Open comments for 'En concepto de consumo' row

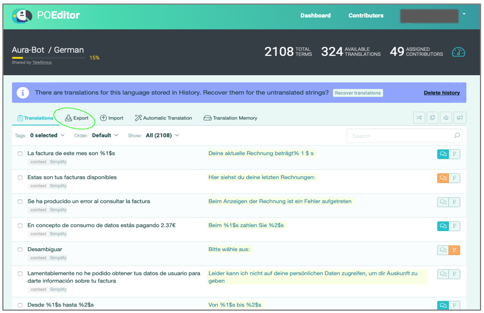(443, 226)
